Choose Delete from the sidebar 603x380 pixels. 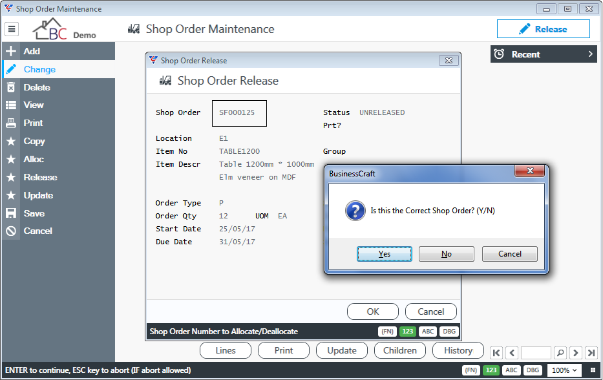(x=58, y=87)
